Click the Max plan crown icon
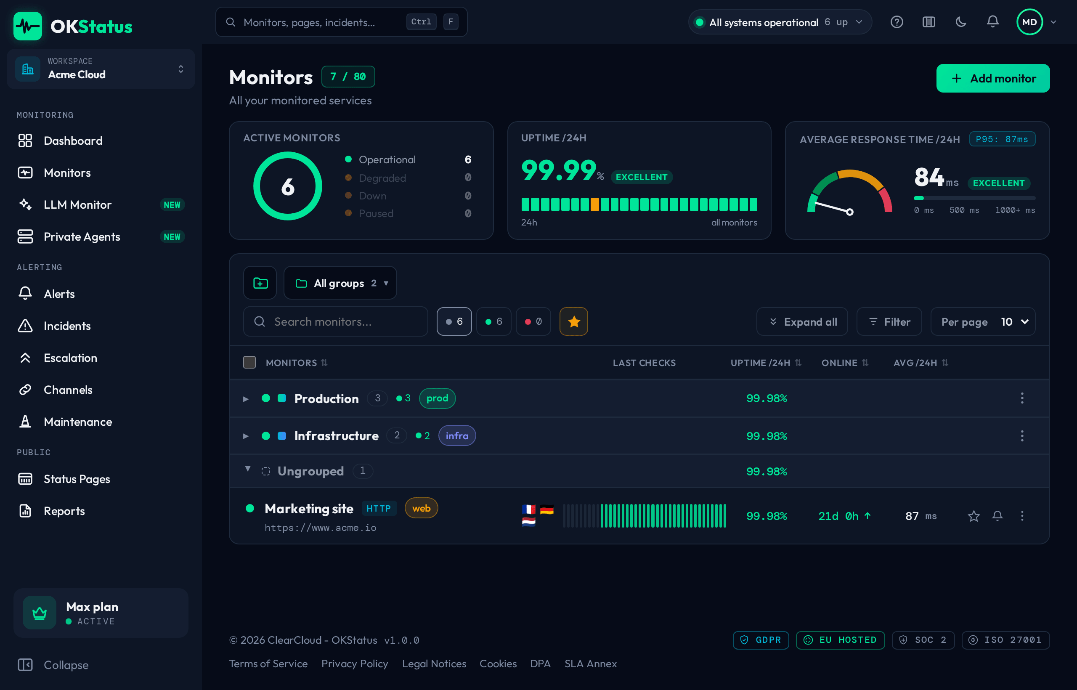Viewport: 1077px width, 690px height. click(40, 613)
